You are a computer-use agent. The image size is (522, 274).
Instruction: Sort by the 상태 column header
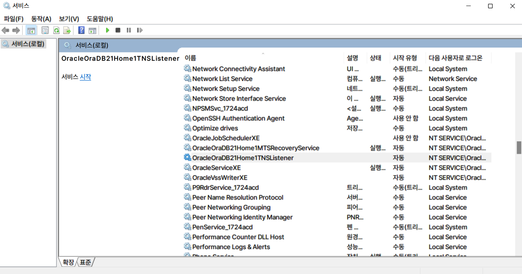tap(379, 58)
